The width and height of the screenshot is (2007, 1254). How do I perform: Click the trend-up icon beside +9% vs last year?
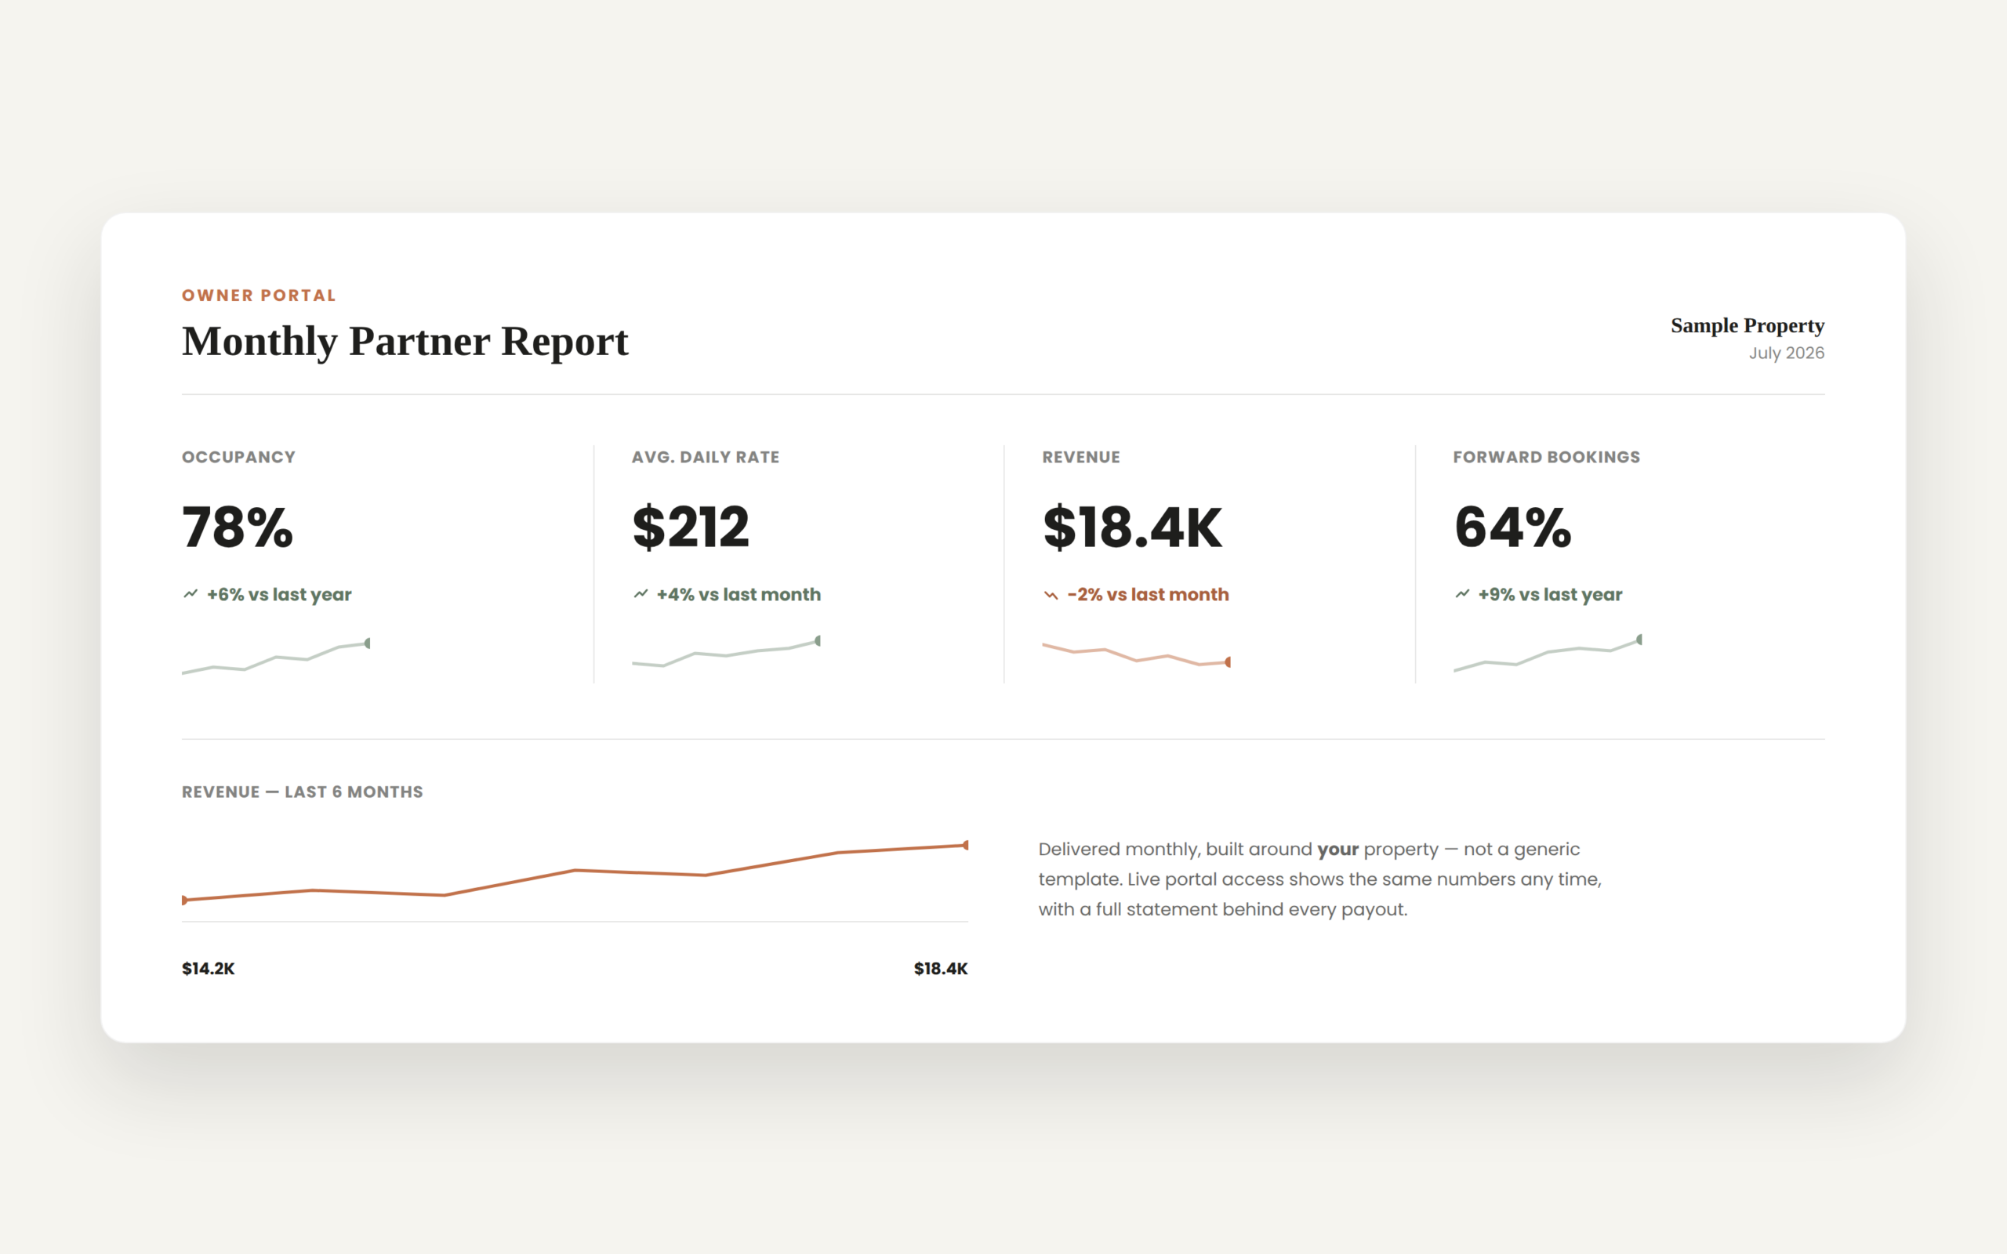(1462, 594)
